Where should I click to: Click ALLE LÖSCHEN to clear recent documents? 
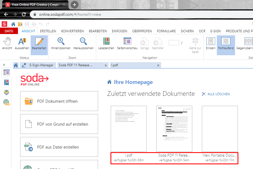click(x=216, y=94)
